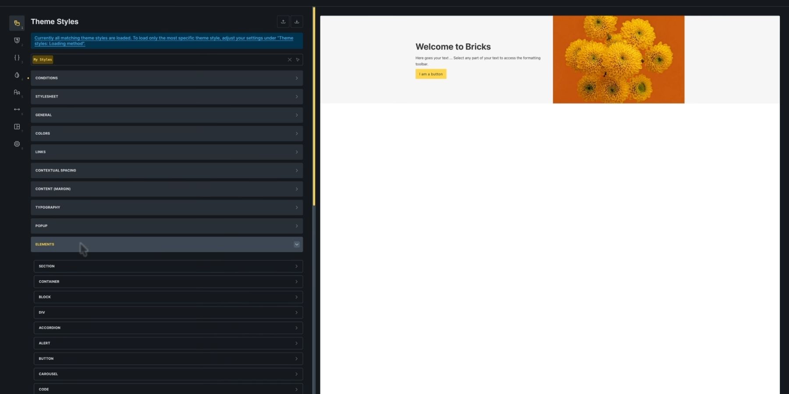Expand the Stylesheet group
The height and width of the screenshot is (394, 789).
(167, 96)
